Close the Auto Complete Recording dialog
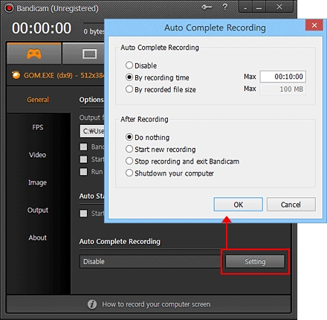Image resolution: width=327 pixels, height=320 pixels. [314, 25]
